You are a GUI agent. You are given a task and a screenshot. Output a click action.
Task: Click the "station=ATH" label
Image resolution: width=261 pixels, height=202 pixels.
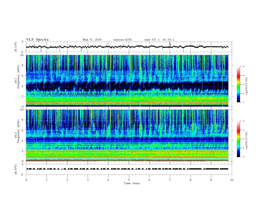tap(122, 40)
